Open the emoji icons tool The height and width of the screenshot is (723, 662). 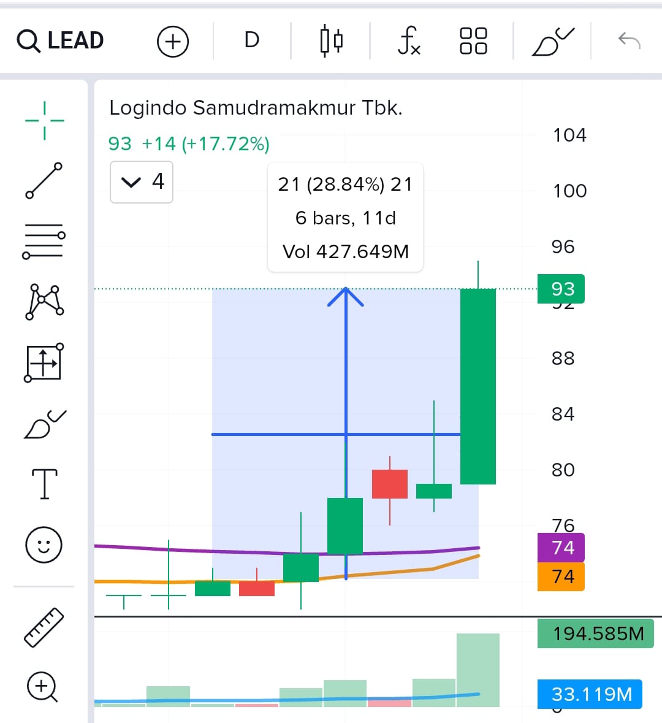(x=44, y=545)
